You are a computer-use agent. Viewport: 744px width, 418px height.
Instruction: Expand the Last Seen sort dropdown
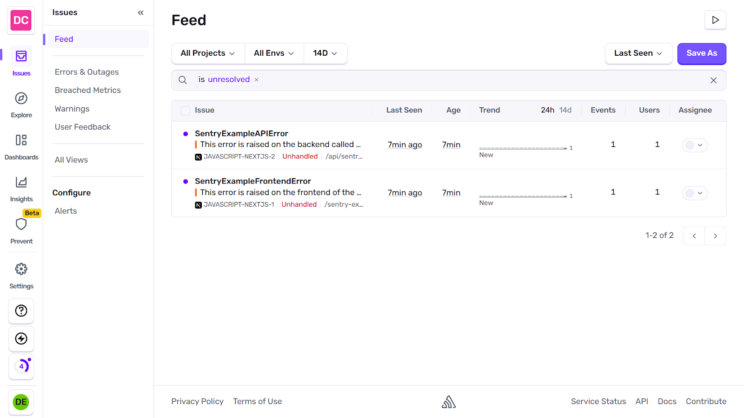coord(638,53)
